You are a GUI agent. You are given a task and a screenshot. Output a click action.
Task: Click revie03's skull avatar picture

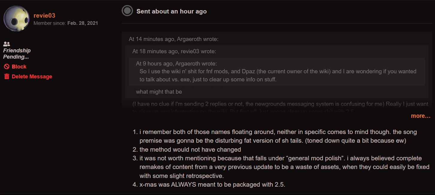point(16,19)
